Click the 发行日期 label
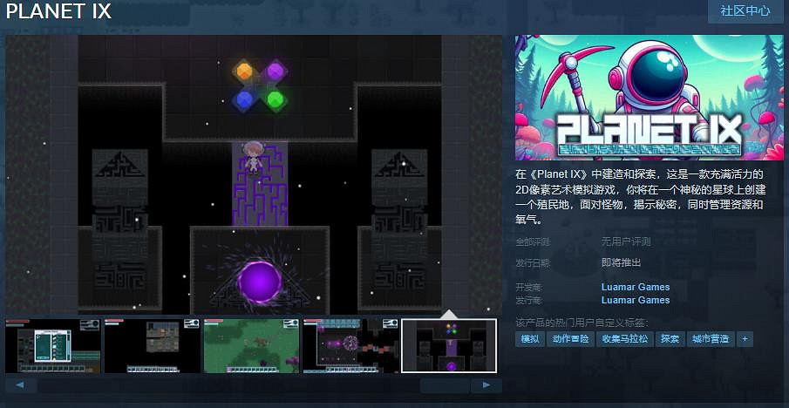789x408 pixels. tap(533, 262)
